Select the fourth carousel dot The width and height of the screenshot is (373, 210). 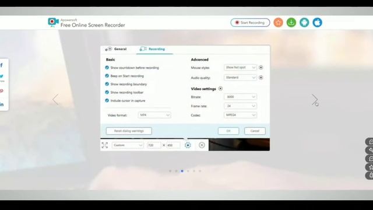tap(188, 171)
